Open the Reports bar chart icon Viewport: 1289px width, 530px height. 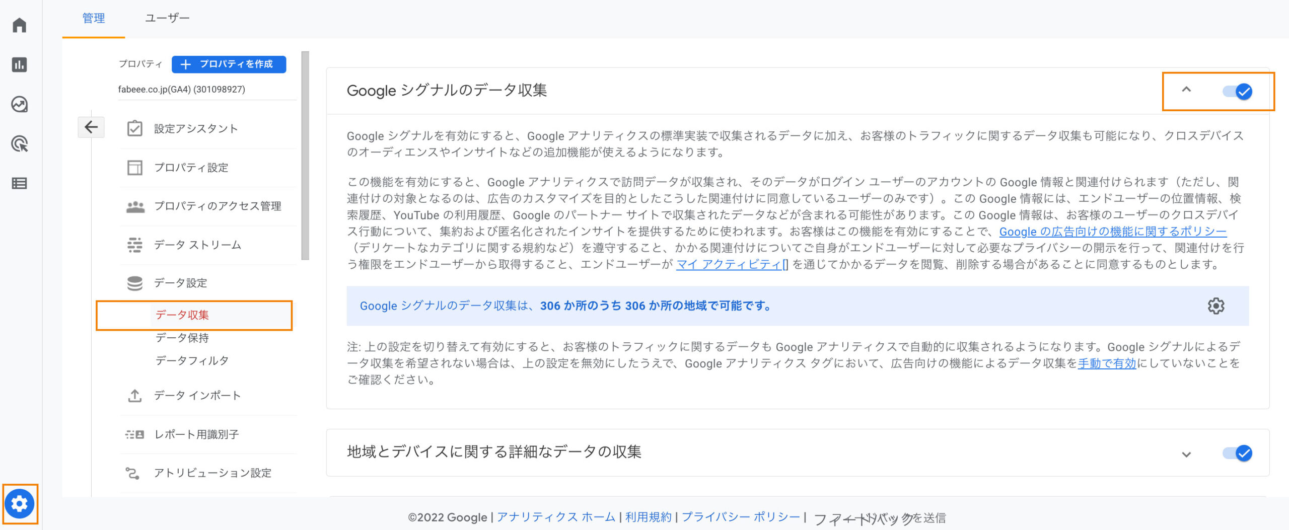pos(20,64)
